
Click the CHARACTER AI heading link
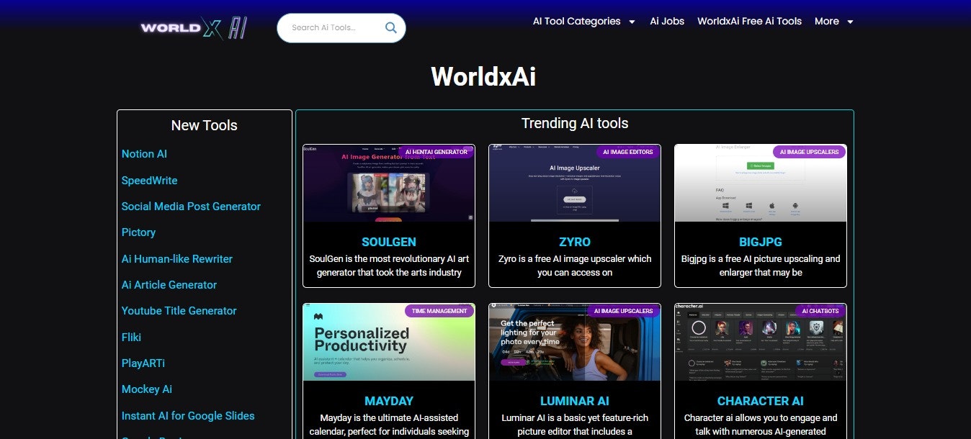point(761,401)
